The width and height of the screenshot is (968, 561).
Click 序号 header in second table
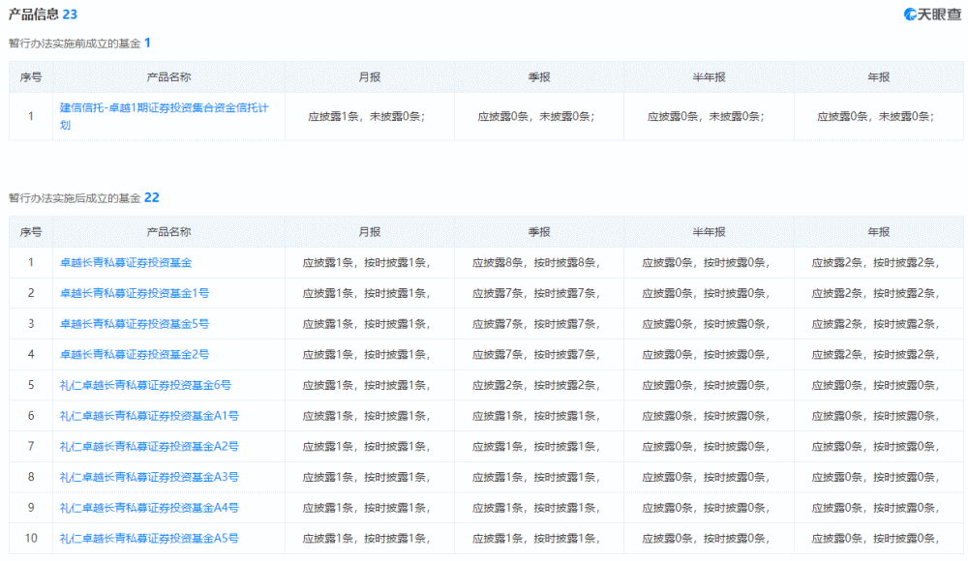(x=31, y=232)
